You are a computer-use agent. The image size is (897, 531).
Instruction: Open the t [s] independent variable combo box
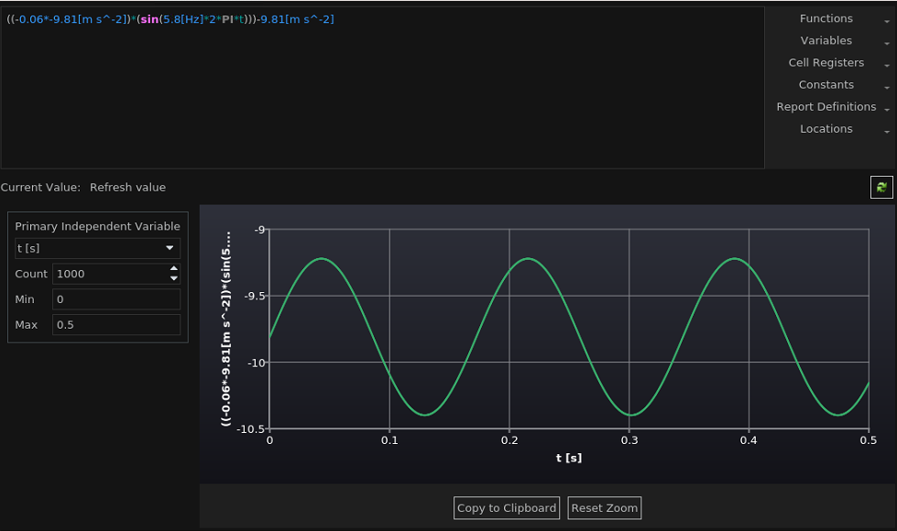click(97, 248)
